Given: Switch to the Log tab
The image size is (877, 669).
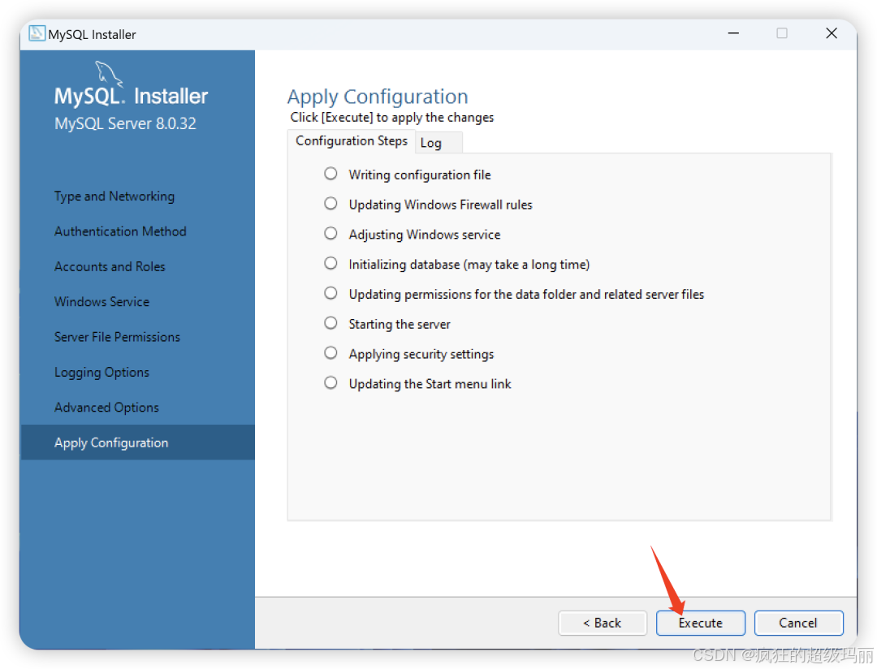Looking at the screenshot, I should tap(438, 143).
